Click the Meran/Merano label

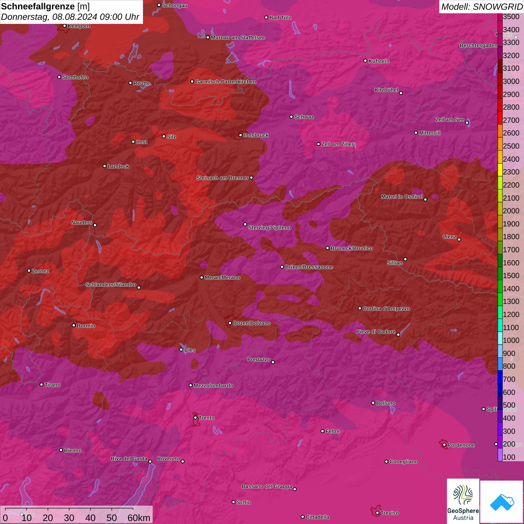222,277
